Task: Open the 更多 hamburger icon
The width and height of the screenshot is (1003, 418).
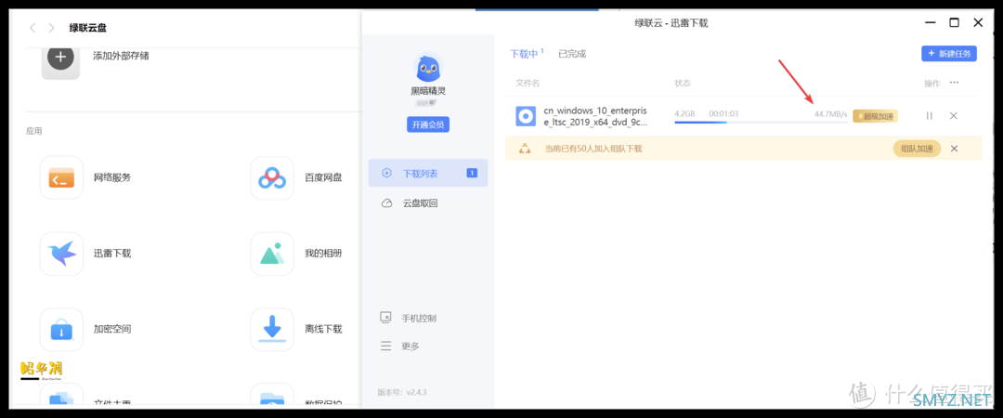Action: (x=385, y=346)
